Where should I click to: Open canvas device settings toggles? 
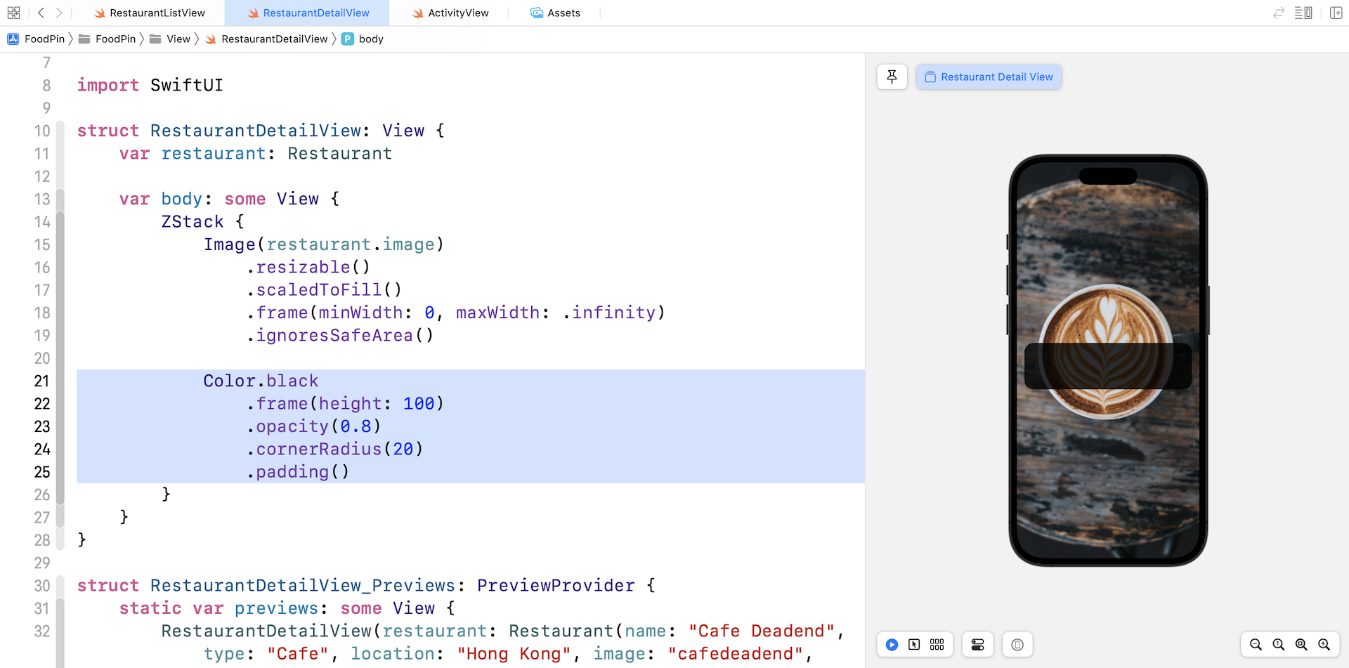pyautogui.click(x=977, y=644)
